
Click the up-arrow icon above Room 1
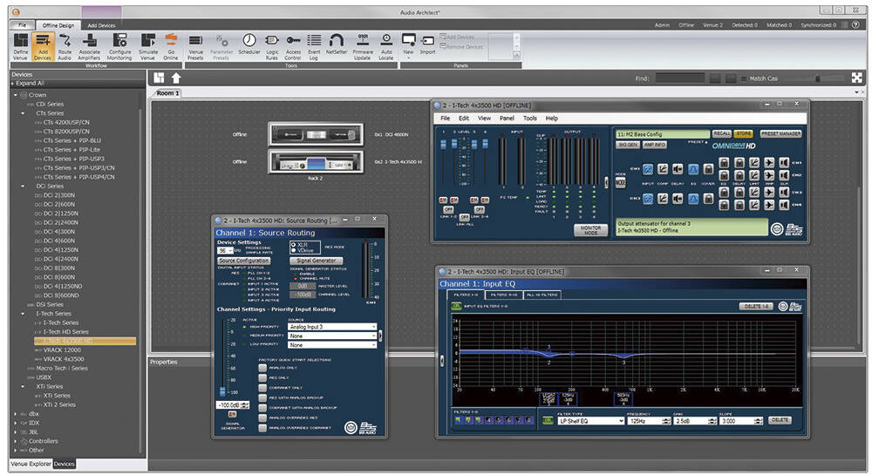pyautogui.click(x=176, y=78)
